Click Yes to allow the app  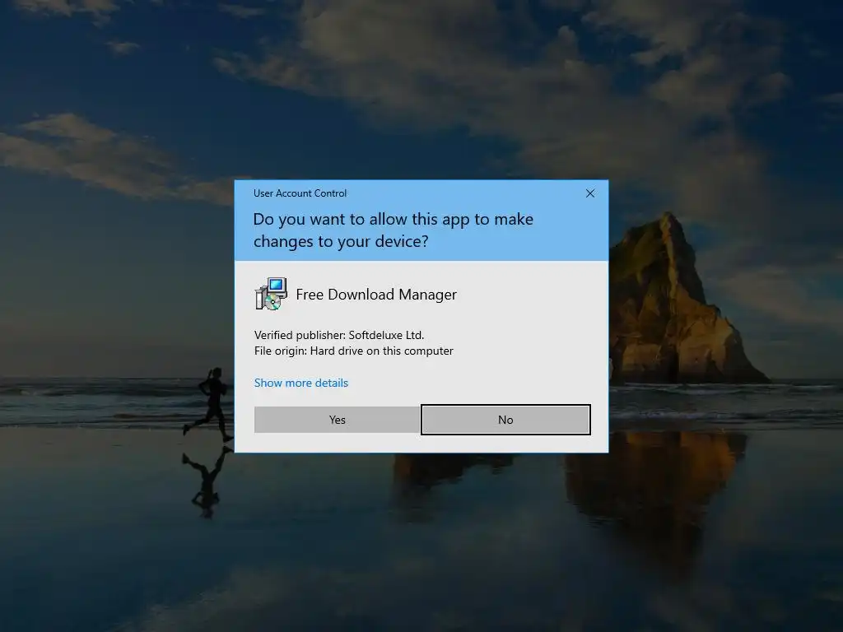tap(337, 420)
